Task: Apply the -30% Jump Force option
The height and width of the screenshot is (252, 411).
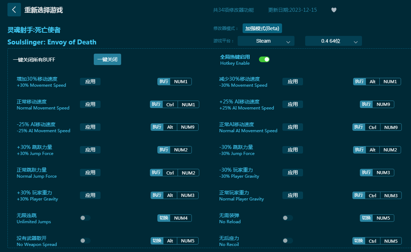Action: pyautogui.click(x=293, y=150)
